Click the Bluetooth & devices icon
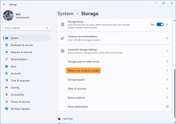The height and width of the screenshot is (124, 176). pos(7,45)
